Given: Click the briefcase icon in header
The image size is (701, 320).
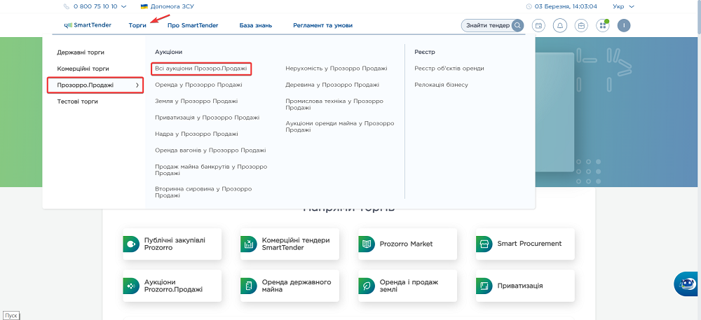Looking at the screenshot, I should pyautogui.click(x=581, y=26).
